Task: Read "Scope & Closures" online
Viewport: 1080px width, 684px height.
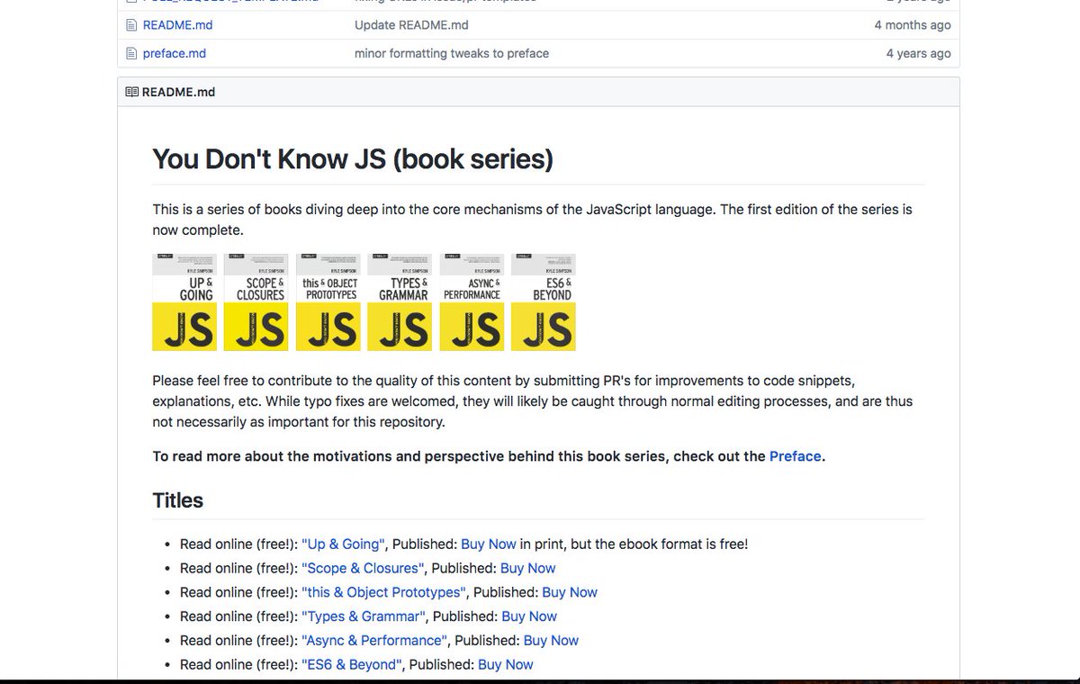Action: coord(364,568)
